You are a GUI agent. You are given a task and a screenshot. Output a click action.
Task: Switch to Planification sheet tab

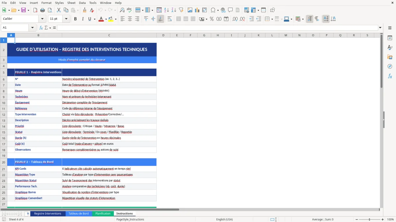[x=103, y=213]
